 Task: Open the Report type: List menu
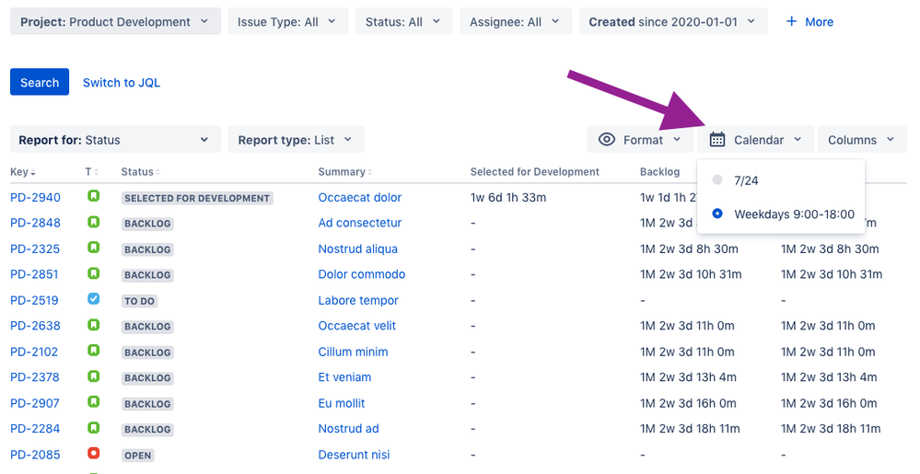[x=296, y=140]
